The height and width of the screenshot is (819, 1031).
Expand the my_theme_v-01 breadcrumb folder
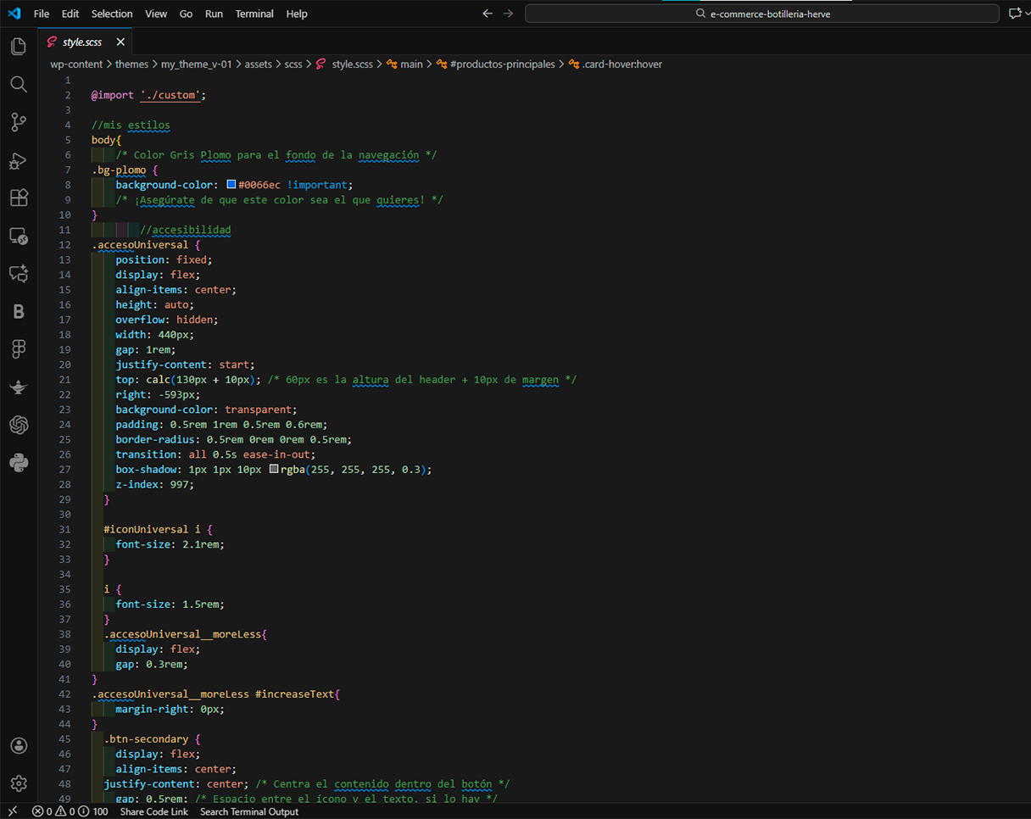click(x=196, y=64)
